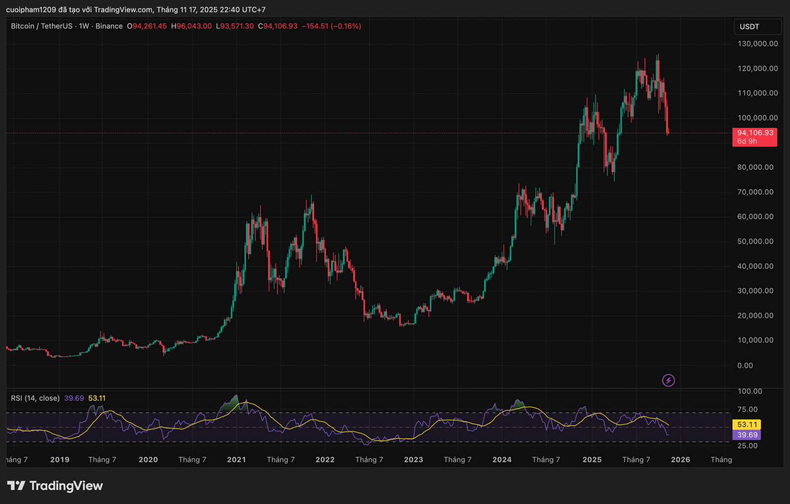Click the TradingView logo at the bottom
The width and height of the screenshot is (790, 504).
tap(55, 486)
